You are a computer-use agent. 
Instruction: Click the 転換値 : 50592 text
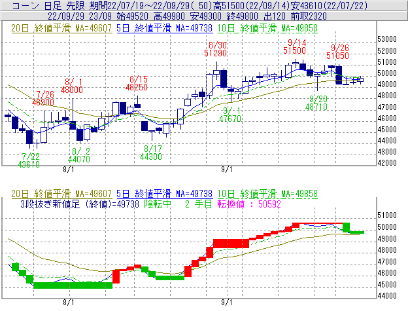[249, 204]
